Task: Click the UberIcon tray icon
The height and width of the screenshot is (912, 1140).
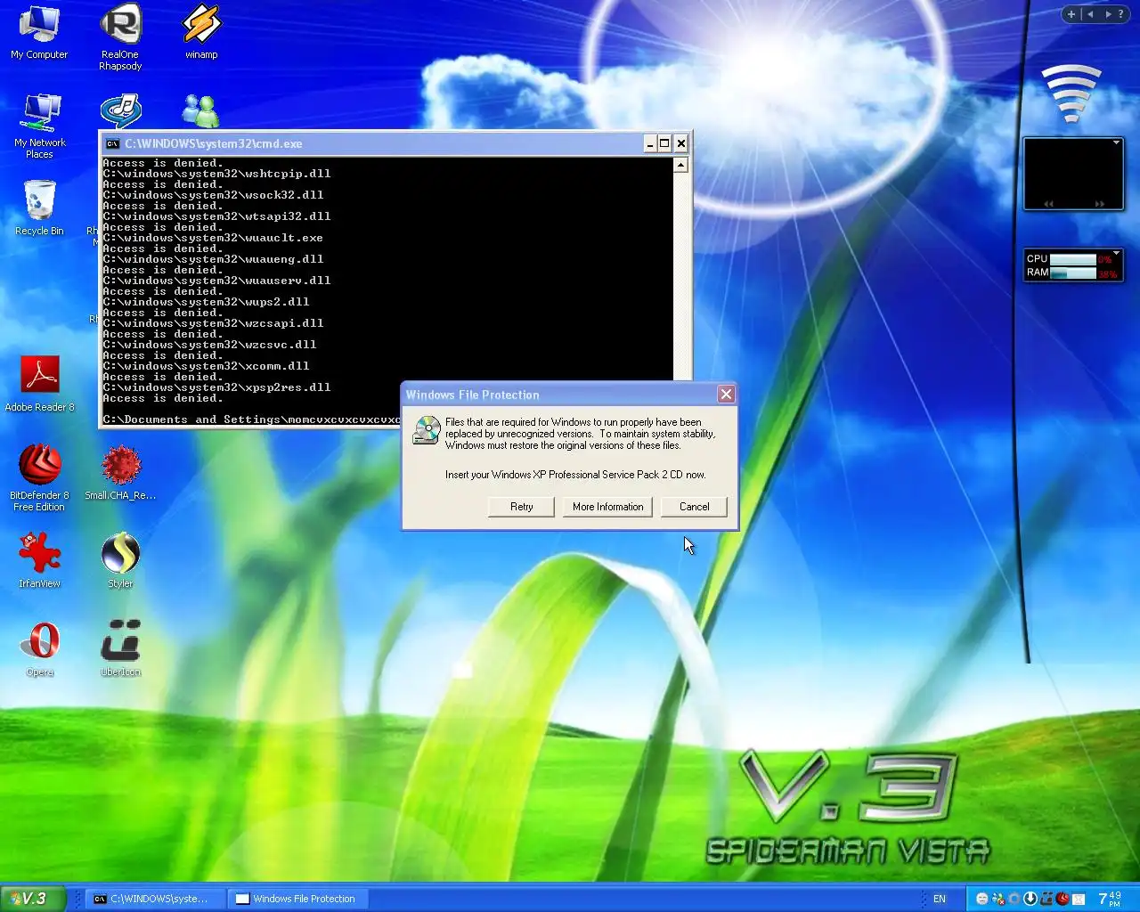Action: coord(1046,899)
